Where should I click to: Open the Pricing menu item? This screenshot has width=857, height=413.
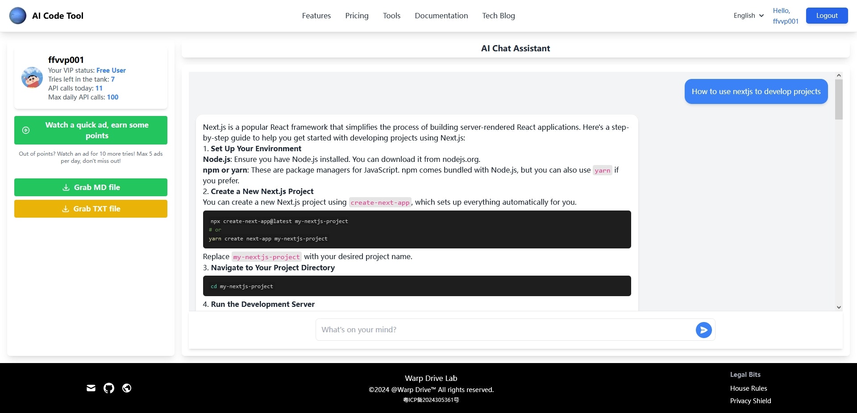pos(357,16)
